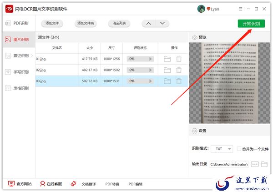The height and width of the screenshot is (192, 273).
Task: Open output folder icon beside path
Action: click(x=264, y=164)
